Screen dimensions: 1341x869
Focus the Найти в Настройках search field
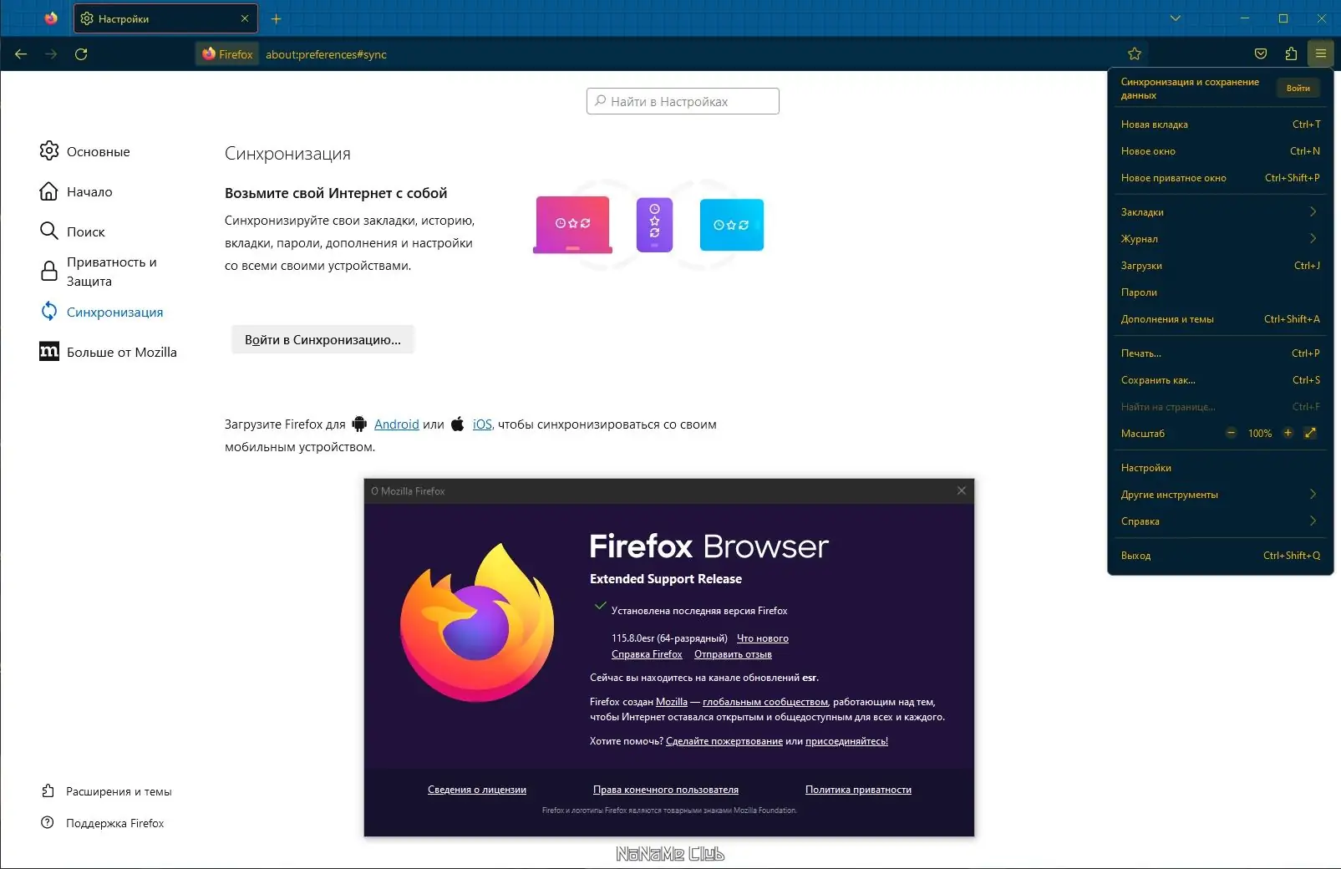click(x=683, y=101)
